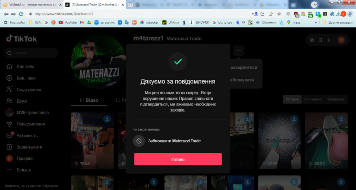
Task: Click Materazzi Trade profile avatar
Action: 98,61
